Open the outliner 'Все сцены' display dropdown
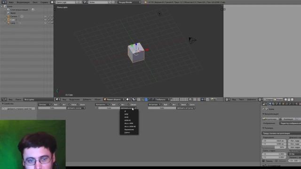Viewport: 301px width, 169px height. coord(39,99)
